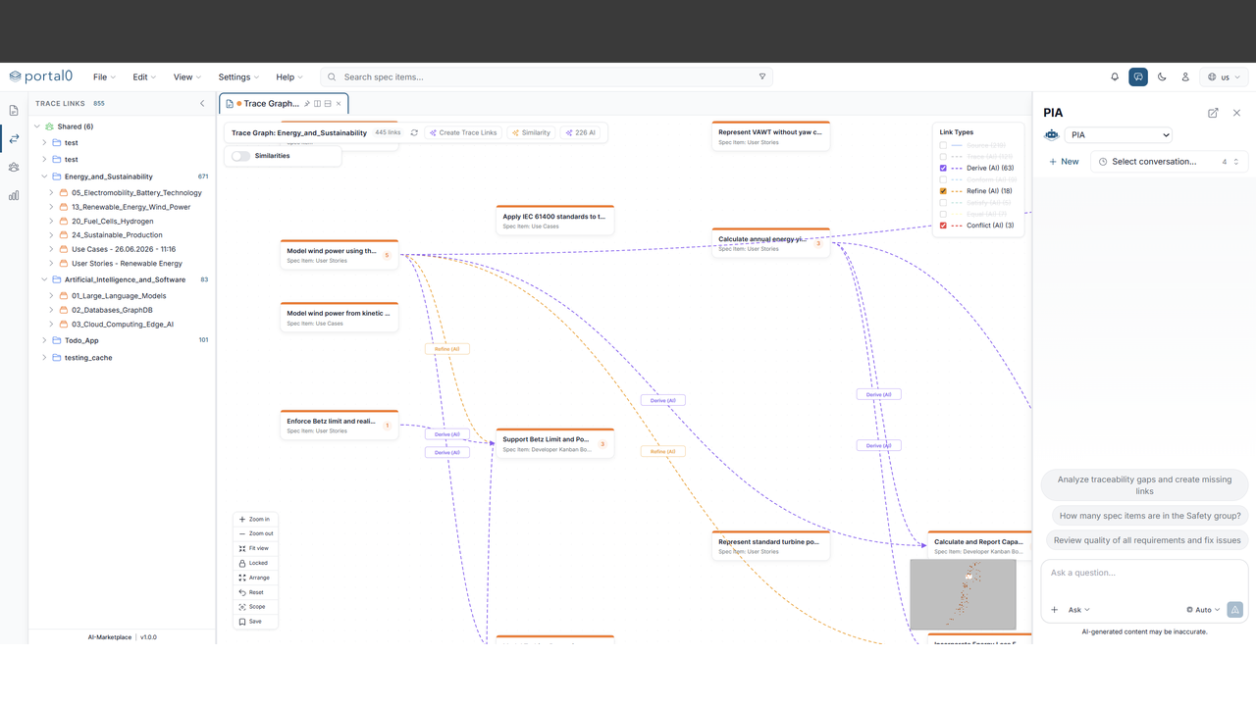Enable the Trace (AI) link type

point(943,157)
